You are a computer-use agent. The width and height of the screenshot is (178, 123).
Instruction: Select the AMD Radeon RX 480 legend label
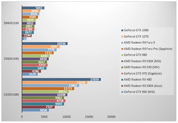(x=138, y=79)
